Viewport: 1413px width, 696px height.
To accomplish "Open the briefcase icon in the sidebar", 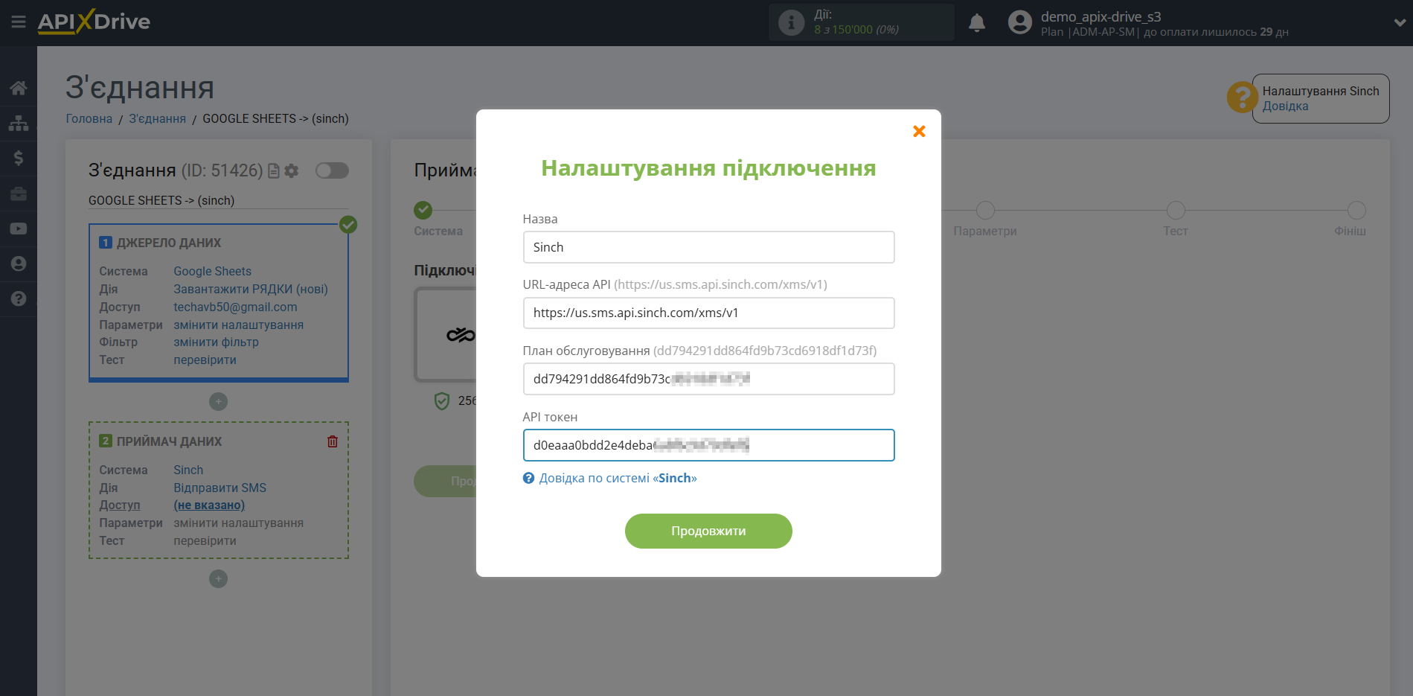I will (x=19, y=194).
